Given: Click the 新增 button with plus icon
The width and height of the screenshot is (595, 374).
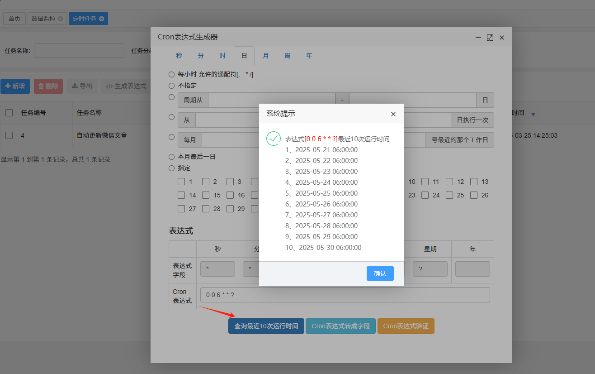Looking at the screenshot, I should pyautogui.click(x=15, y=86).
